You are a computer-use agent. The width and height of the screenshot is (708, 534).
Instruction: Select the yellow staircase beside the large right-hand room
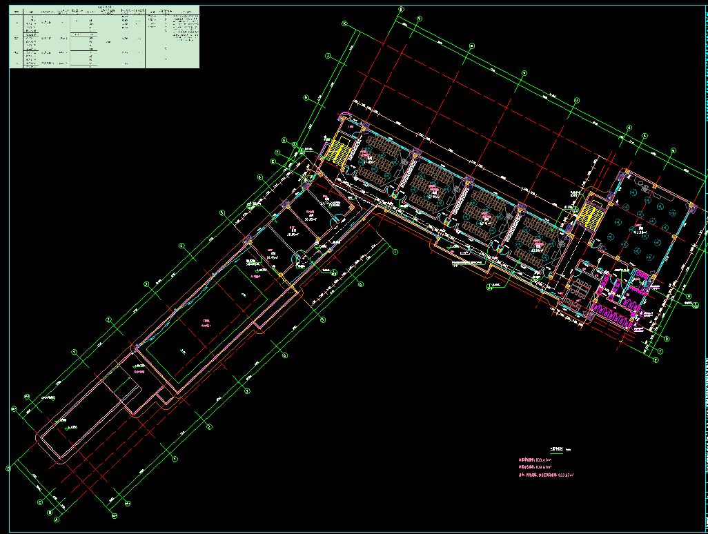(591, 212)
